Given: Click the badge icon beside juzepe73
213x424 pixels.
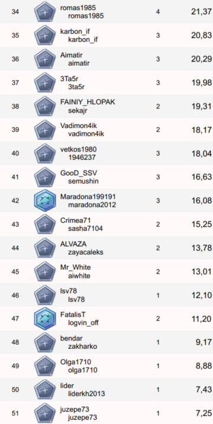Looking at the screenshot, I should point(45,413).
